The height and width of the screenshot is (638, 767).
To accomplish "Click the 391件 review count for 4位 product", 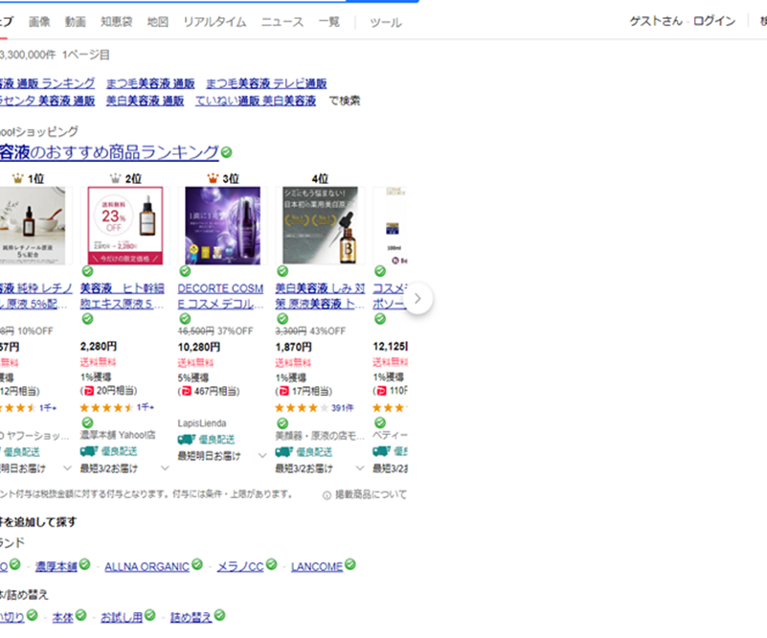I will point(343,407).
